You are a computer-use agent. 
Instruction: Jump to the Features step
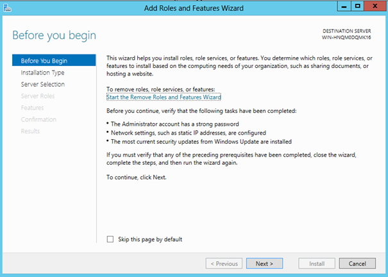pos(32,108)
